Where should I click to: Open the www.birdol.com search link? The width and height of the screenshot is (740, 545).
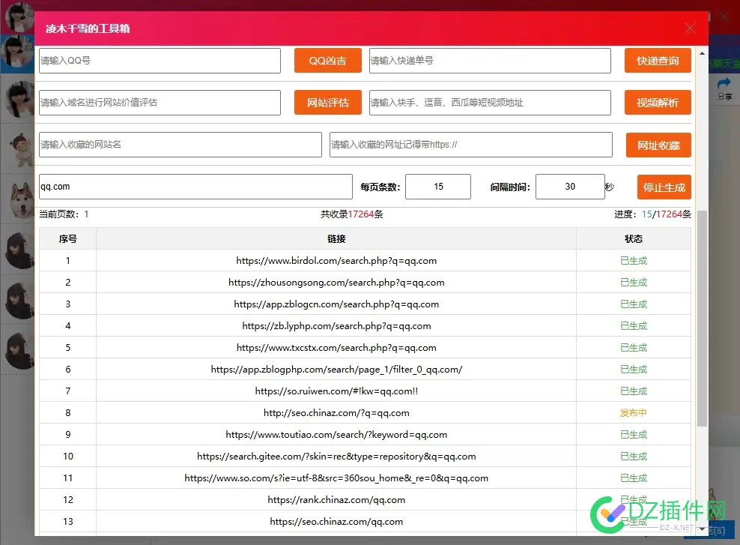[336, 261]
